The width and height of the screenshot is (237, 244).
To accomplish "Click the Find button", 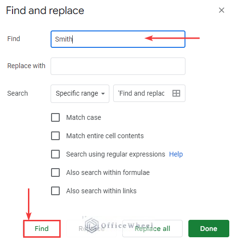I will [42, 229].
